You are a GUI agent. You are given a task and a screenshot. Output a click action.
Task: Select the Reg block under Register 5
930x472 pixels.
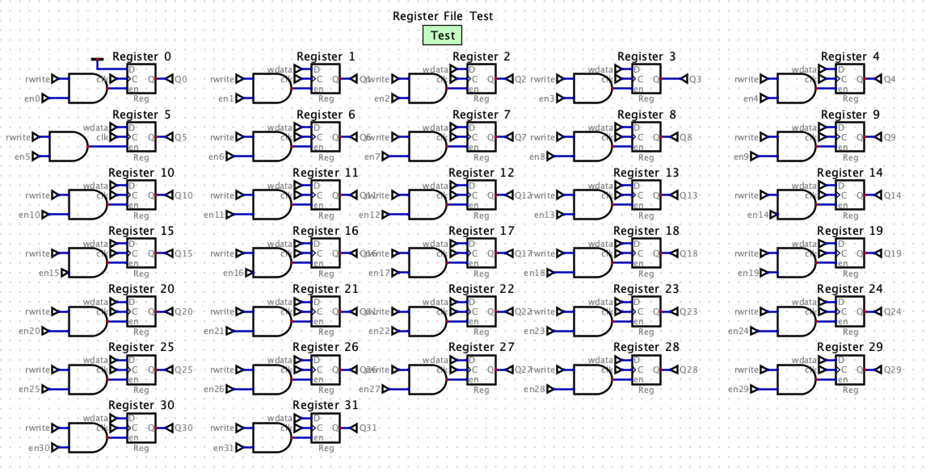point(141,137)
